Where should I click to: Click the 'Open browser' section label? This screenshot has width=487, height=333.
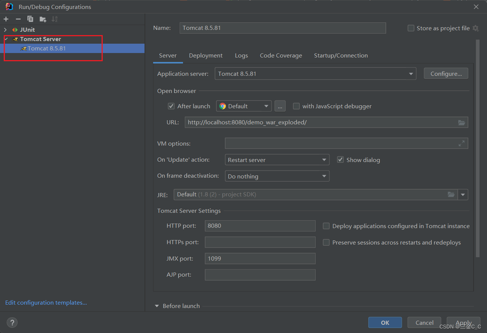point(177,91)
